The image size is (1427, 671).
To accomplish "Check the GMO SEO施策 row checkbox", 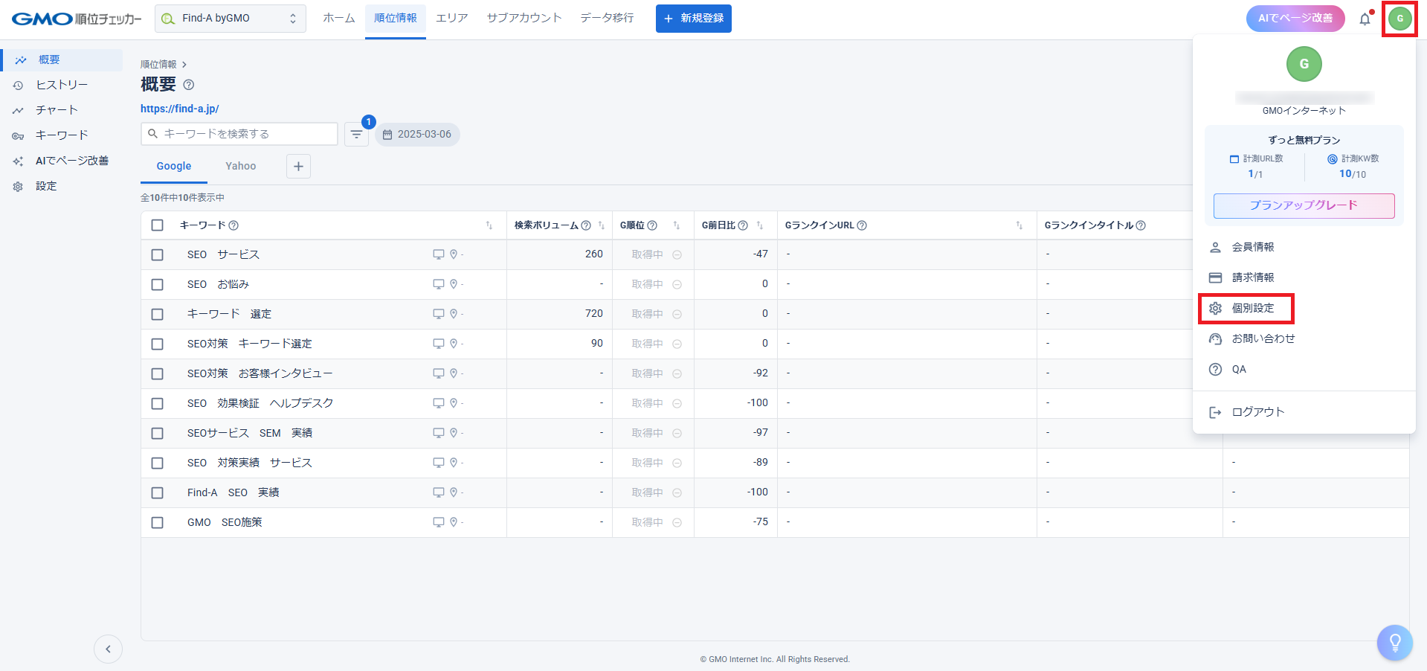I will (157, 522).
